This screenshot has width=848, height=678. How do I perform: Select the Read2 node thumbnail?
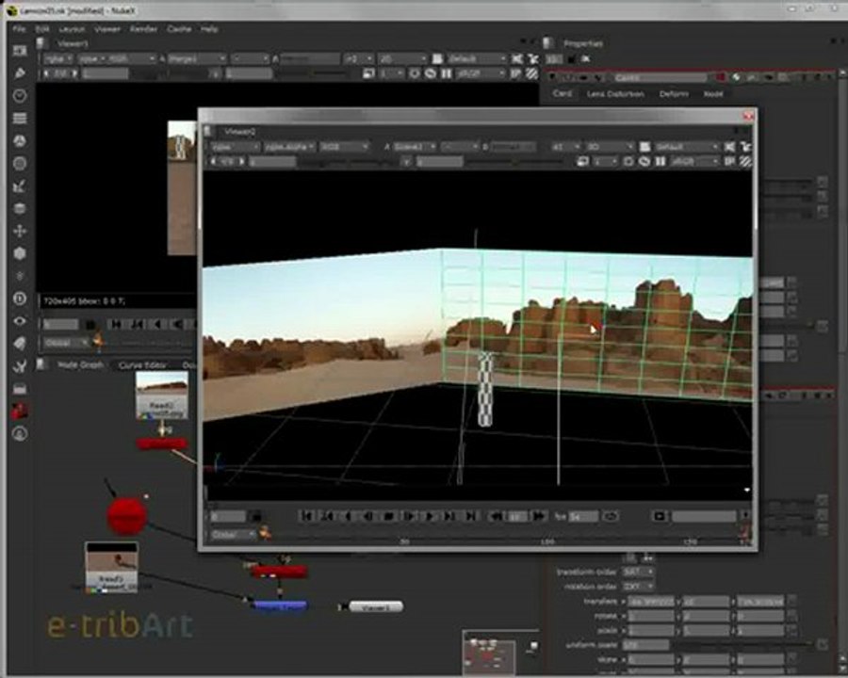162,395
